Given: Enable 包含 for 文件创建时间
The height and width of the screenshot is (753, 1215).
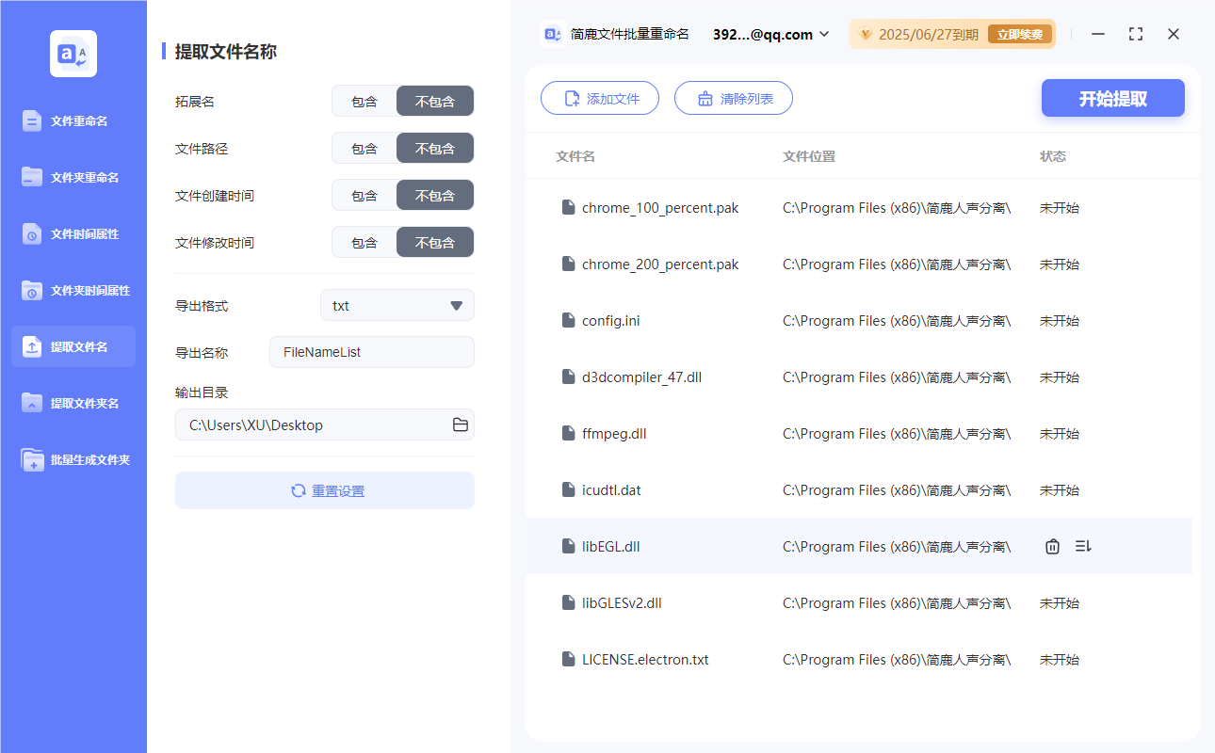Looking at the screenshot, I should (x=364, y=195).
